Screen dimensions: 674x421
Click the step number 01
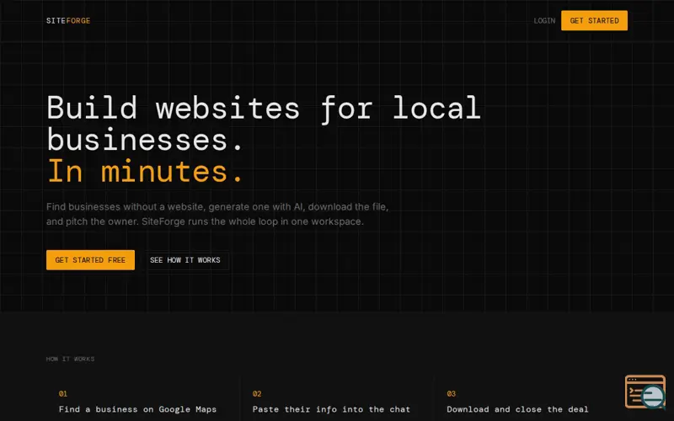(x=63, y=393)
